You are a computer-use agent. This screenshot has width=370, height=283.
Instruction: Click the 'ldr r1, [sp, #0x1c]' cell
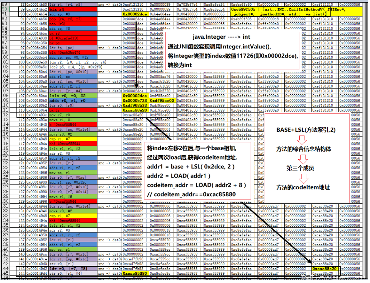click(73, 259)
